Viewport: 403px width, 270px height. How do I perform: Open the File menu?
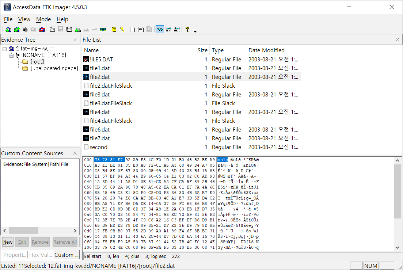coord(8,19)
